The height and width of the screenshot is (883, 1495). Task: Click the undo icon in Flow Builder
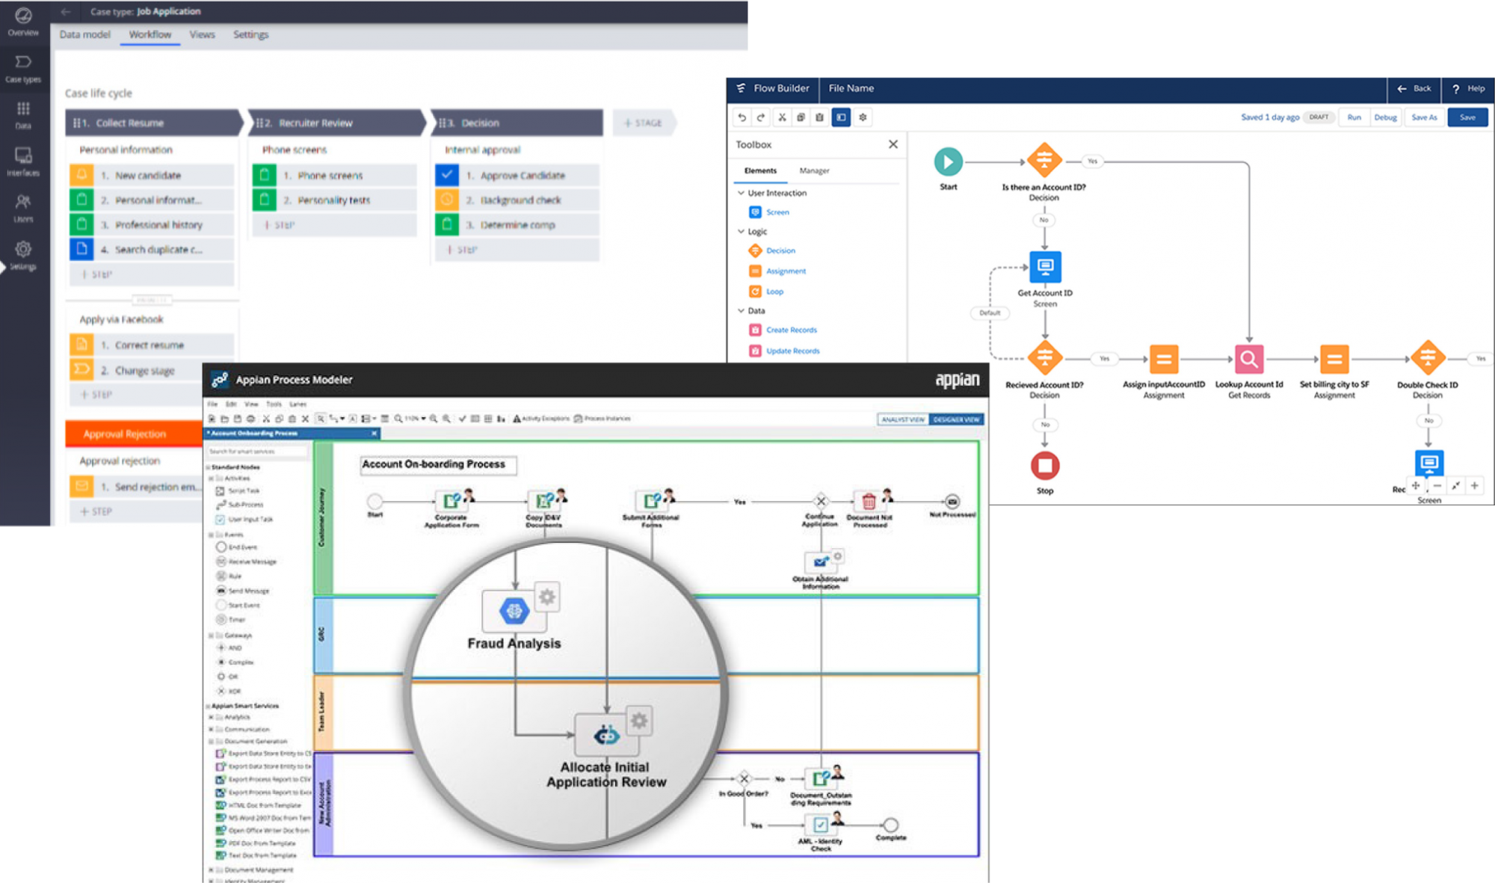(x=742, y=117)
